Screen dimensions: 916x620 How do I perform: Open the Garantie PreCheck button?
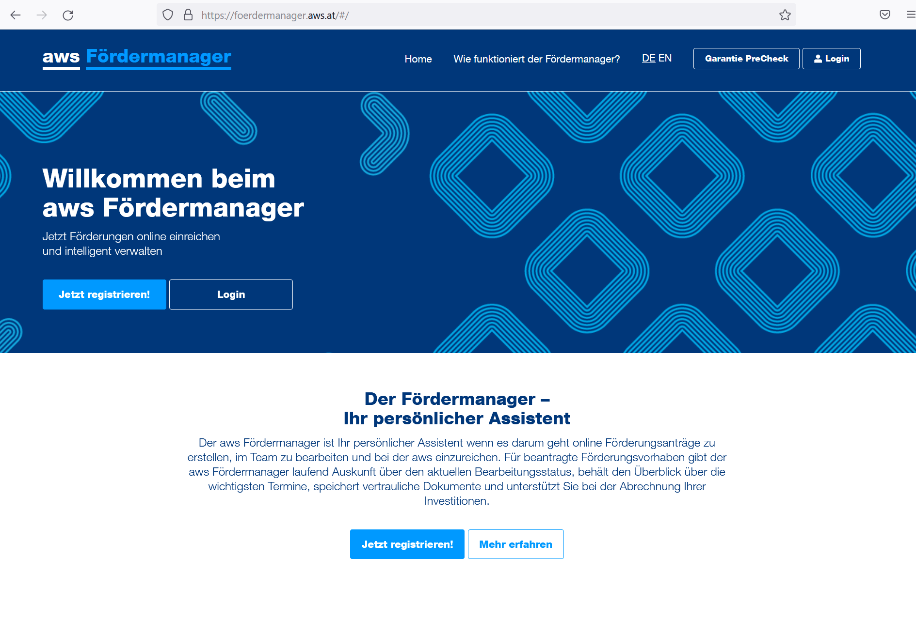[x=746, y=59]
